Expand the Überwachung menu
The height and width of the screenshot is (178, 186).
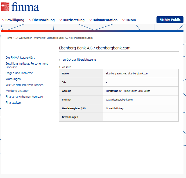(x=42, y=20)
